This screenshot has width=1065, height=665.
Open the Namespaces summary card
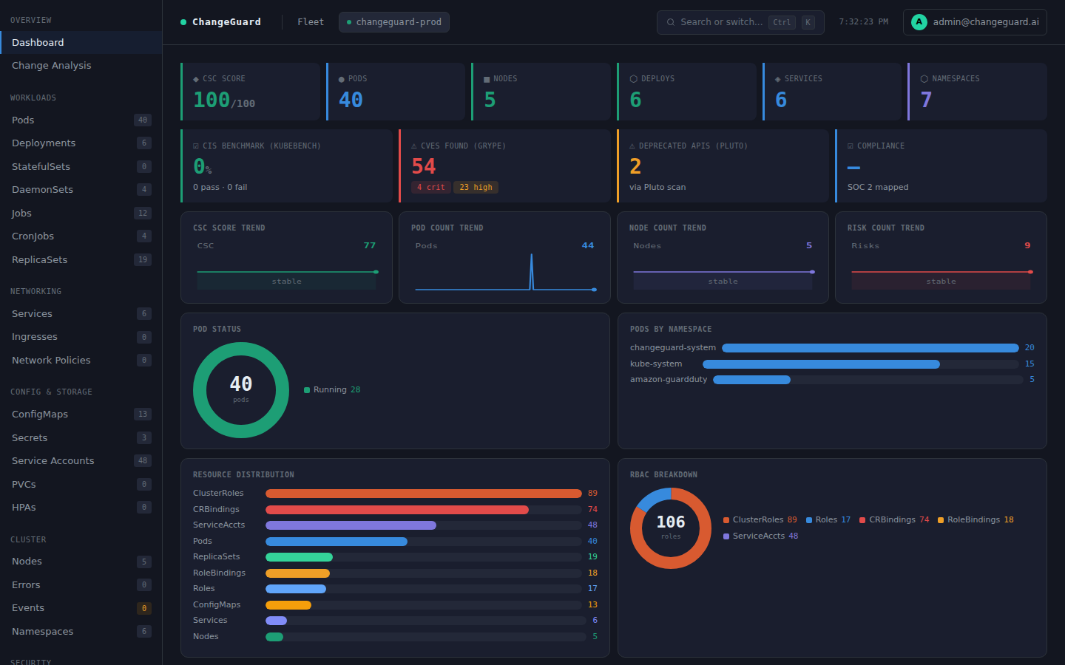coord(977,92)
